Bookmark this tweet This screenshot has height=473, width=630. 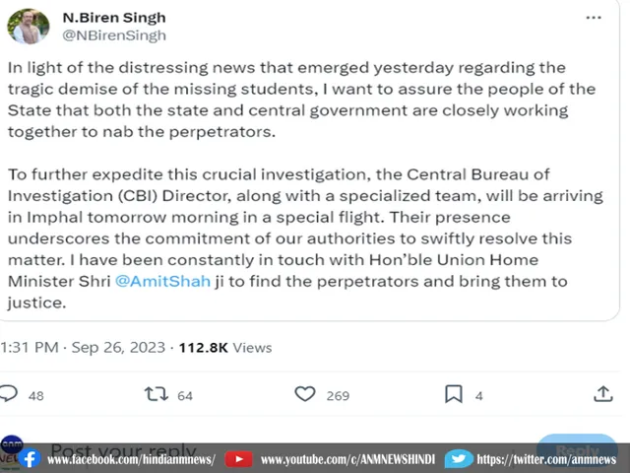point(453,394)
